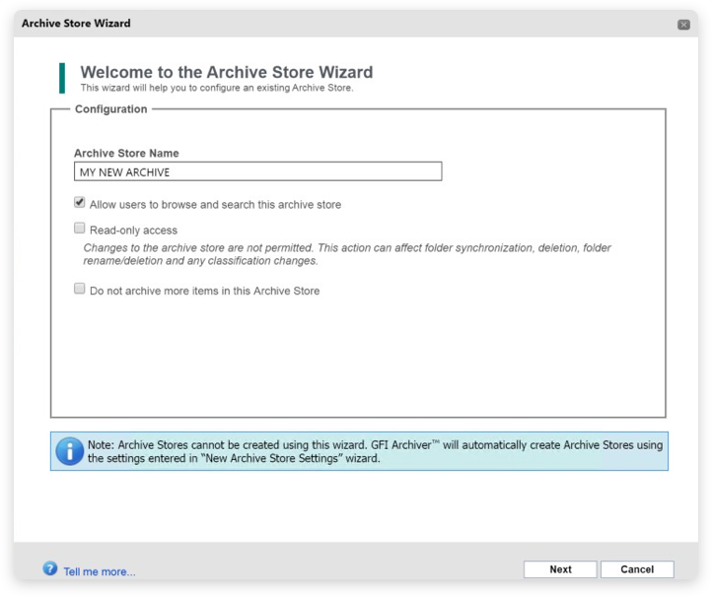Tick Do not archive more items checkbox
The image size is (712, 597).
(x=80, y=290)
